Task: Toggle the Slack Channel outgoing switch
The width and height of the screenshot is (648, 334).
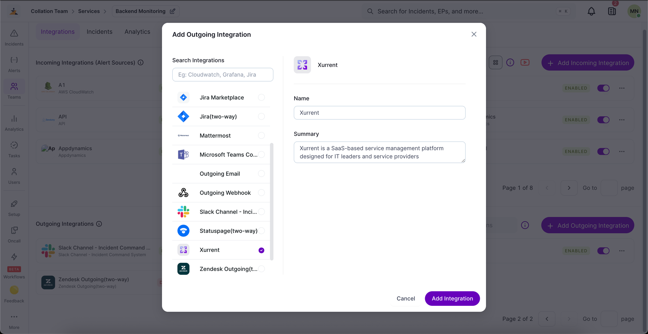Action: pos(603,251)
